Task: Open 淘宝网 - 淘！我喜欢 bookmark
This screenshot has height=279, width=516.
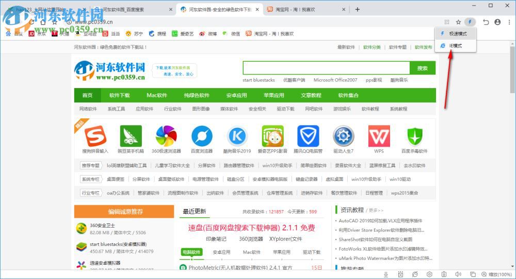Action: [270, 33]
